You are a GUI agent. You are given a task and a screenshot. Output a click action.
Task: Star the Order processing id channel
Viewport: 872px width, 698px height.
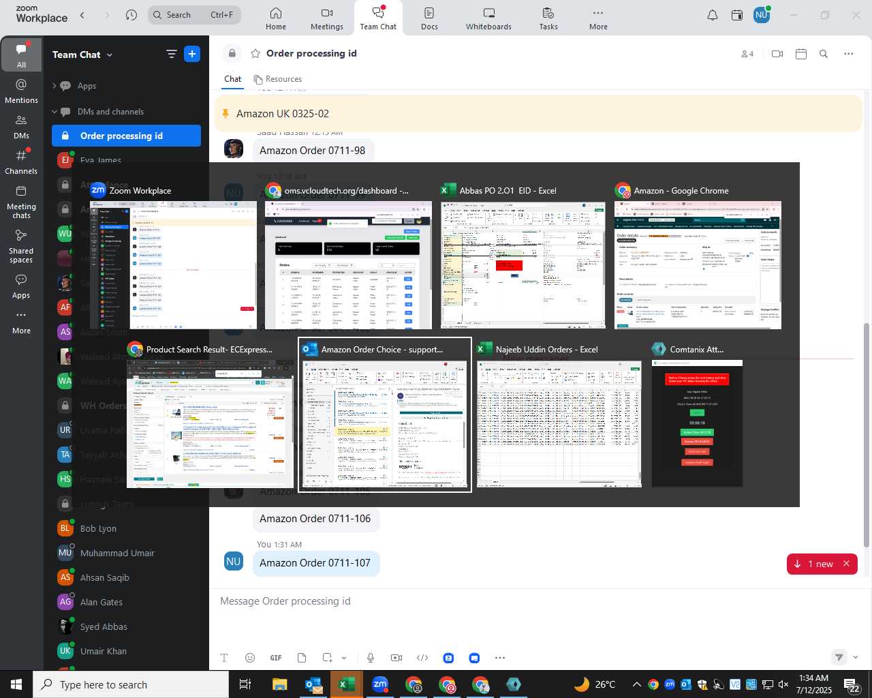pos(255,53)
